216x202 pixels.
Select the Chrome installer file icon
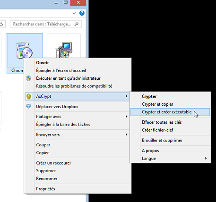pos(24,50)
